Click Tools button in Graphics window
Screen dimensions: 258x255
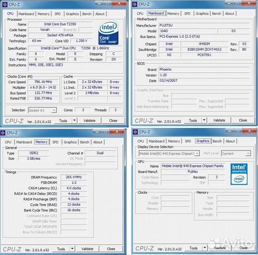194,248
